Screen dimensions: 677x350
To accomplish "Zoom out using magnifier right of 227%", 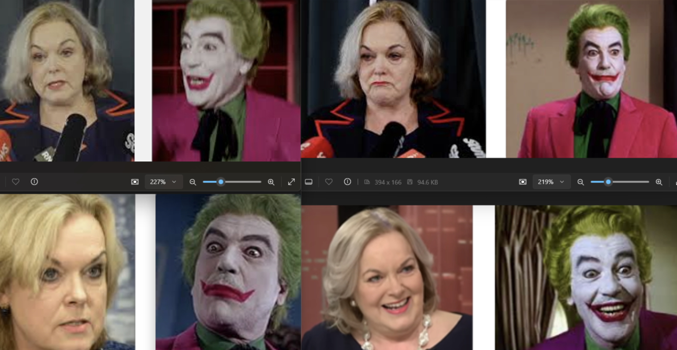I will (x=193, y=182).
